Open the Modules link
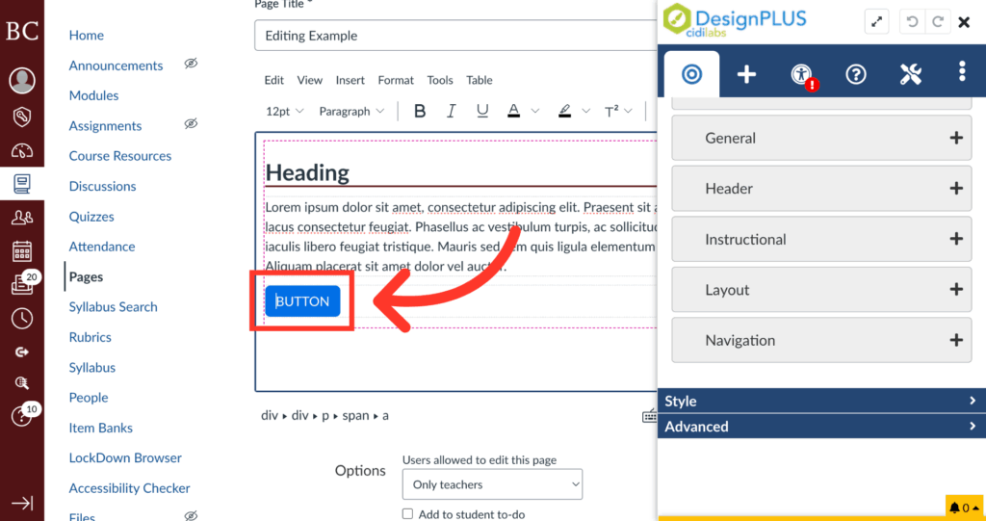This screenshot has width=986, height=521. [93, 95]
